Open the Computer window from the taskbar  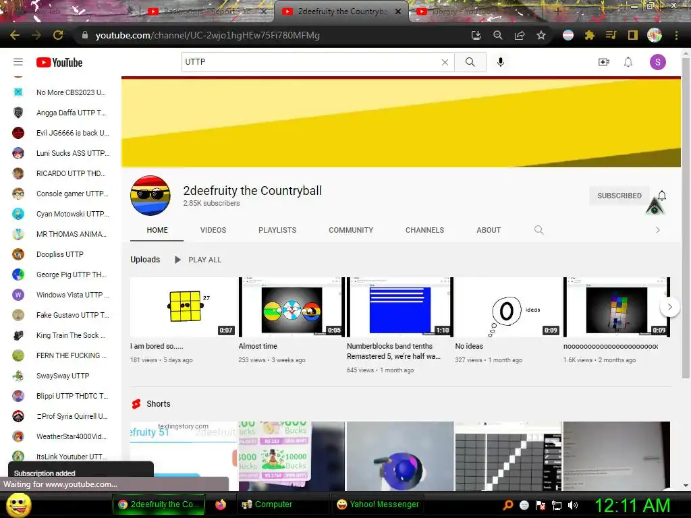click(x=283, y=505)
